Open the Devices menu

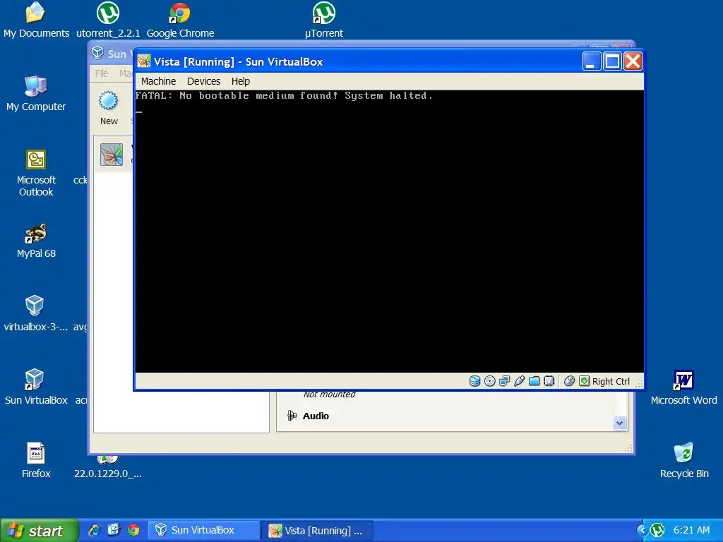click(x=203, y=81)
